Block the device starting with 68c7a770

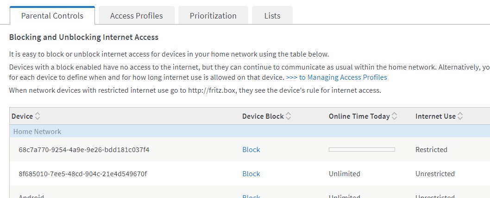point(251,150)
